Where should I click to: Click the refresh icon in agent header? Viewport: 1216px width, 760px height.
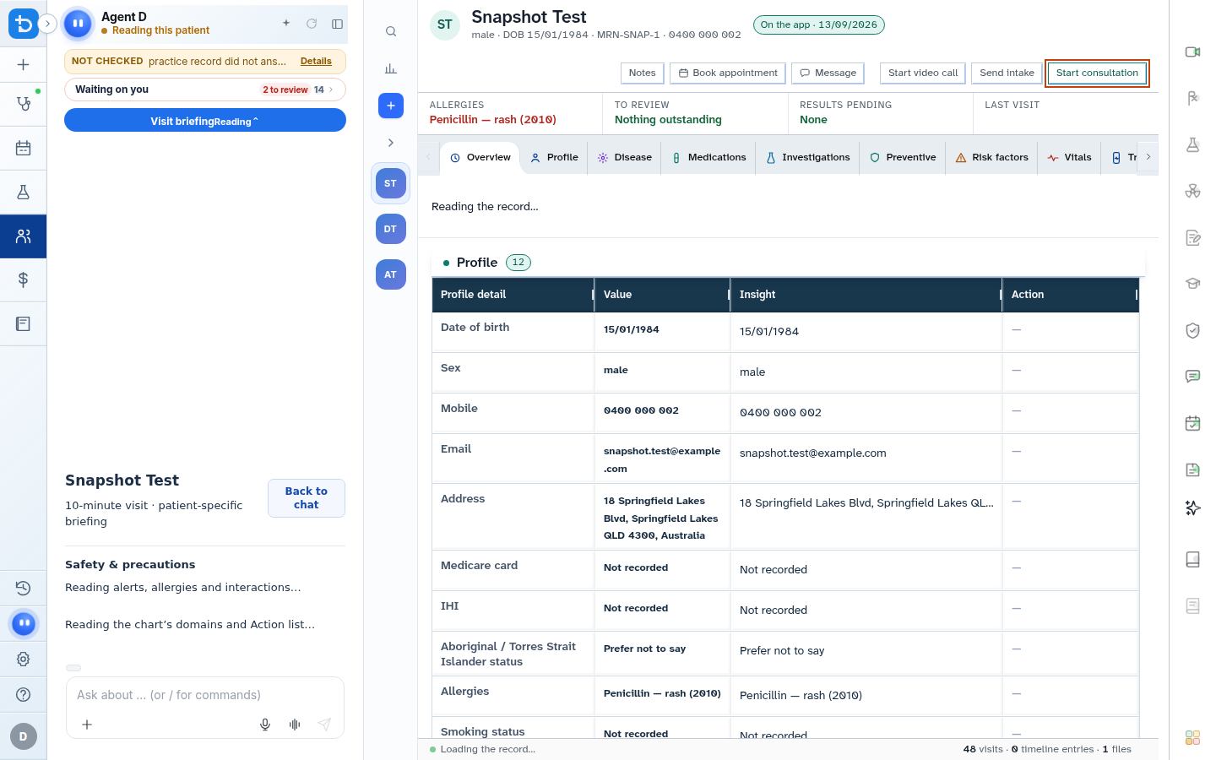[312, 24]
